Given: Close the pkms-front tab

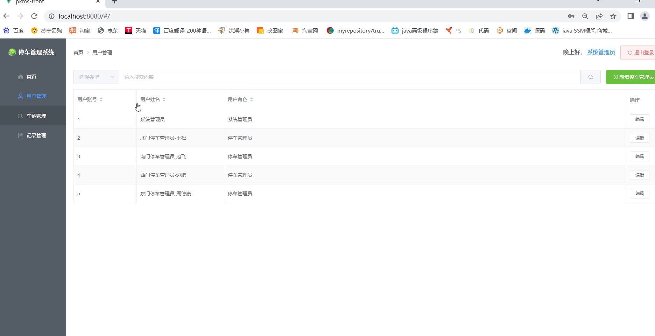Looking at the screenshot, I should tap(98, 2).
